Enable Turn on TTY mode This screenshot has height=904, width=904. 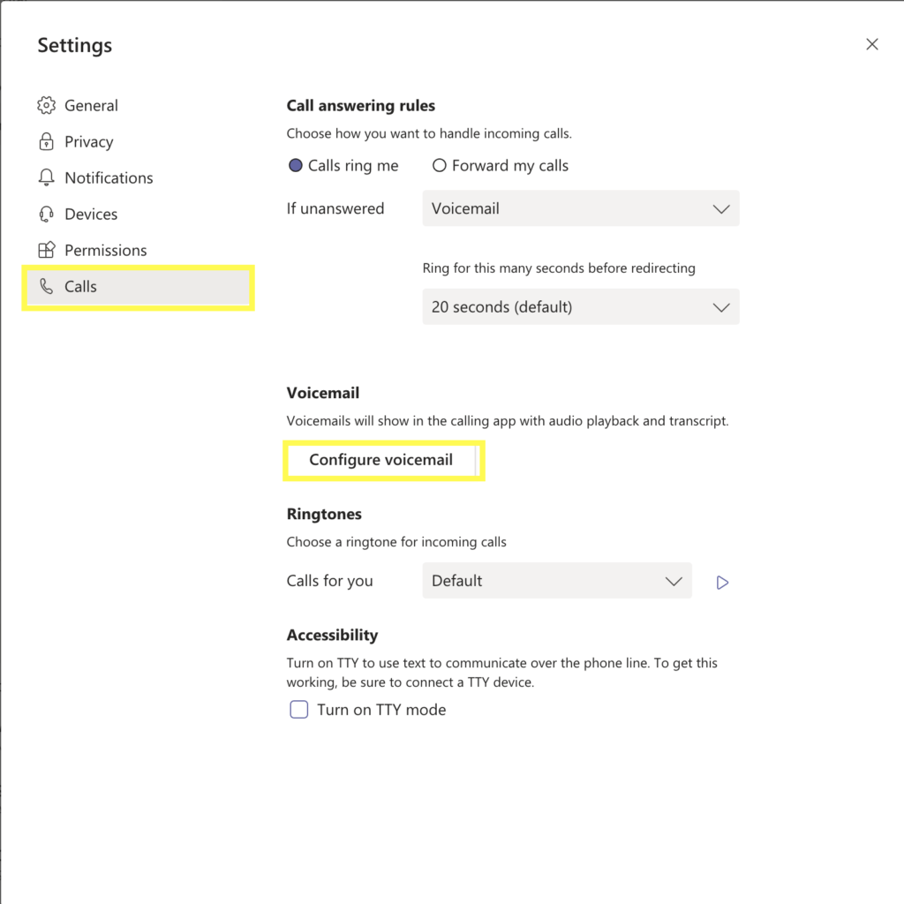tap(298, 709)
